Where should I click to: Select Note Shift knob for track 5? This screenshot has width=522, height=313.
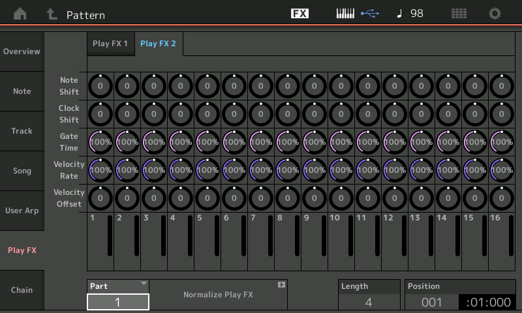(207, 86)
